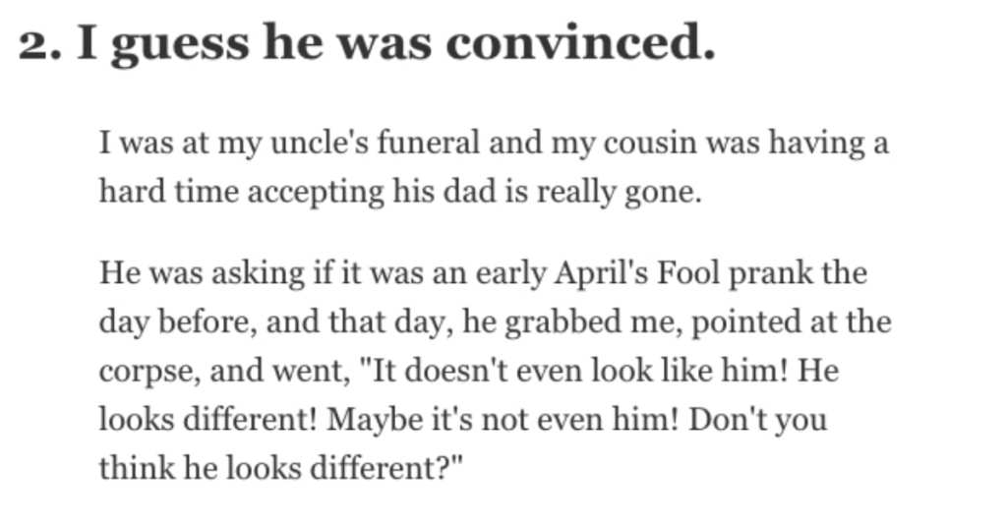Click the words "He was asking"
Image resolution: width=1007 pixels, height=526 pixels.
[x=203, y=273]
